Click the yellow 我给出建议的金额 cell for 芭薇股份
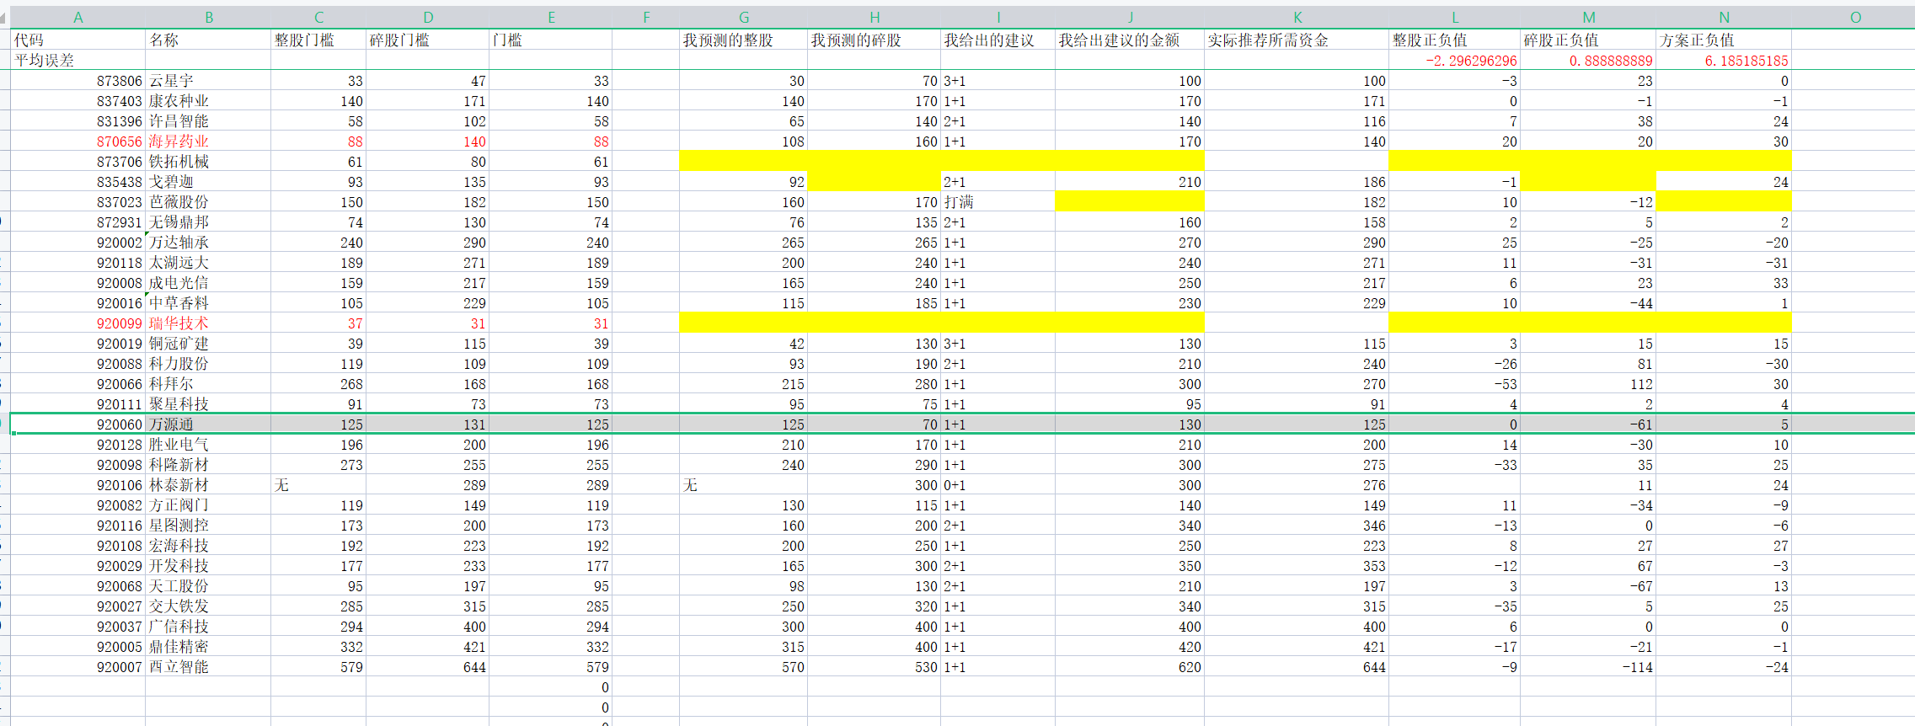This screenshot has width=1915, height=726. [x=1130, y=202]
